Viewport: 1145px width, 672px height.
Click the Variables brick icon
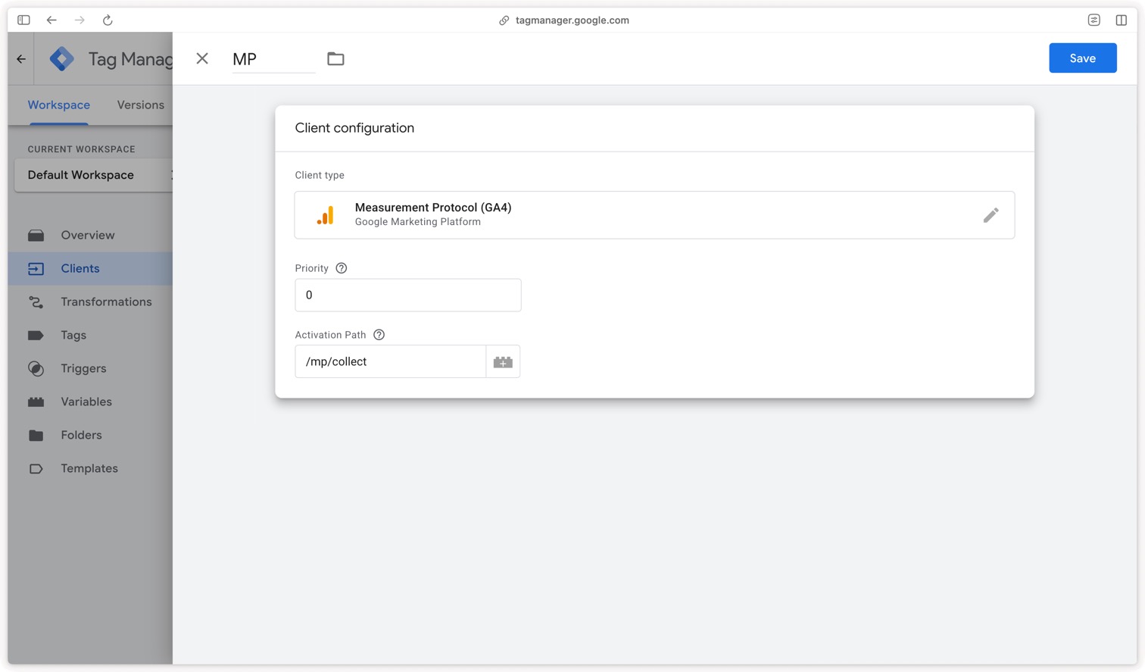[x=36, y=402]
